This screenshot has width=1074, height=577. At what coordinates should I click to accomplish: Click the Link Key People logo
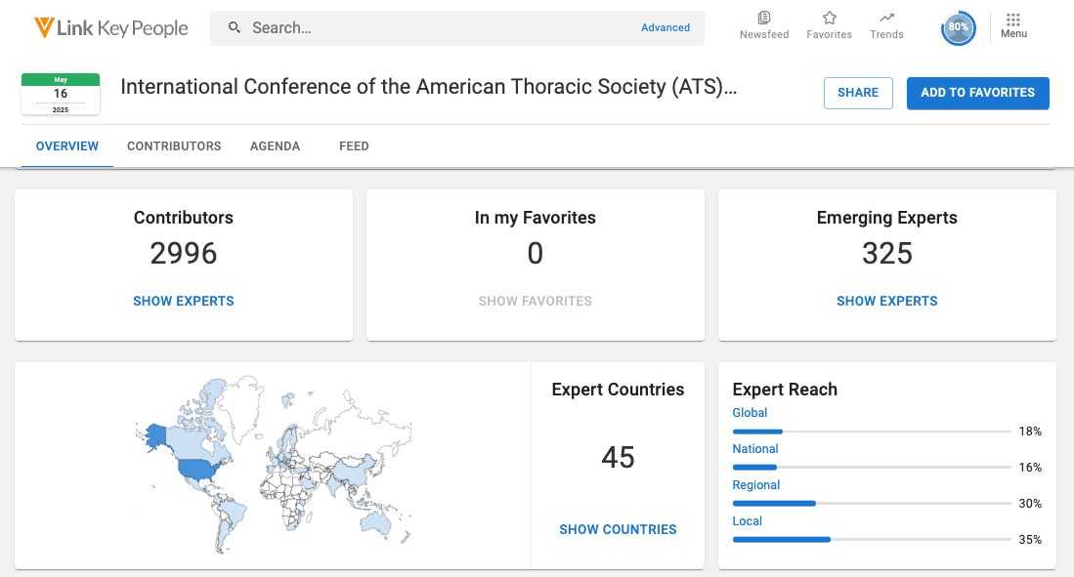[110, 28]
